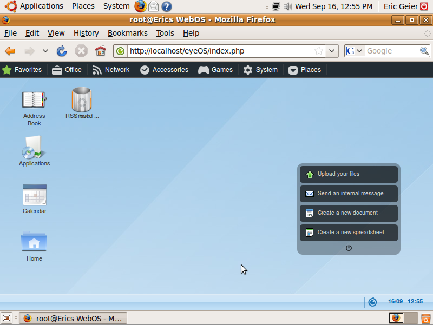Open the back history dropdown arrow
Image resolution: width=433 pixels, height=325 pixels.
click(45, 51)
